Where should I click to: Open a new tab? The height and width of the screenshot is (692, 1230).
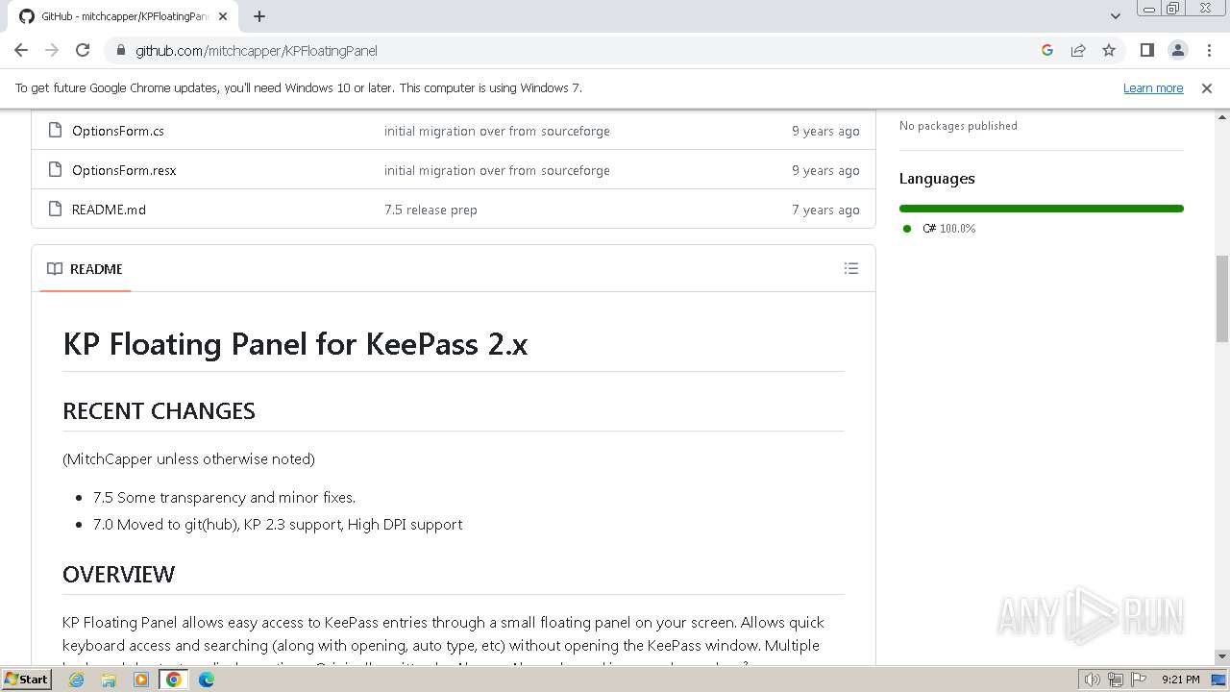tap(259, 16)
